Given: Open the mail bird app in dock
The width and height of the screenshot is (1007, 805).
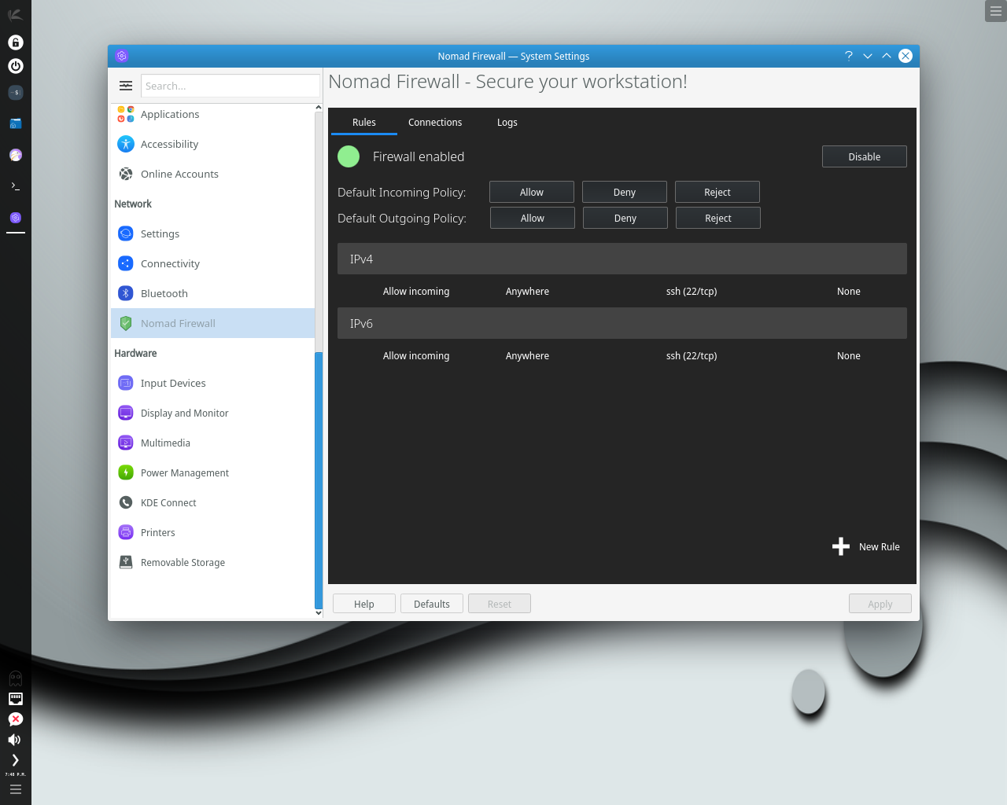Looking at the screenshot, I should click(16, 155).
